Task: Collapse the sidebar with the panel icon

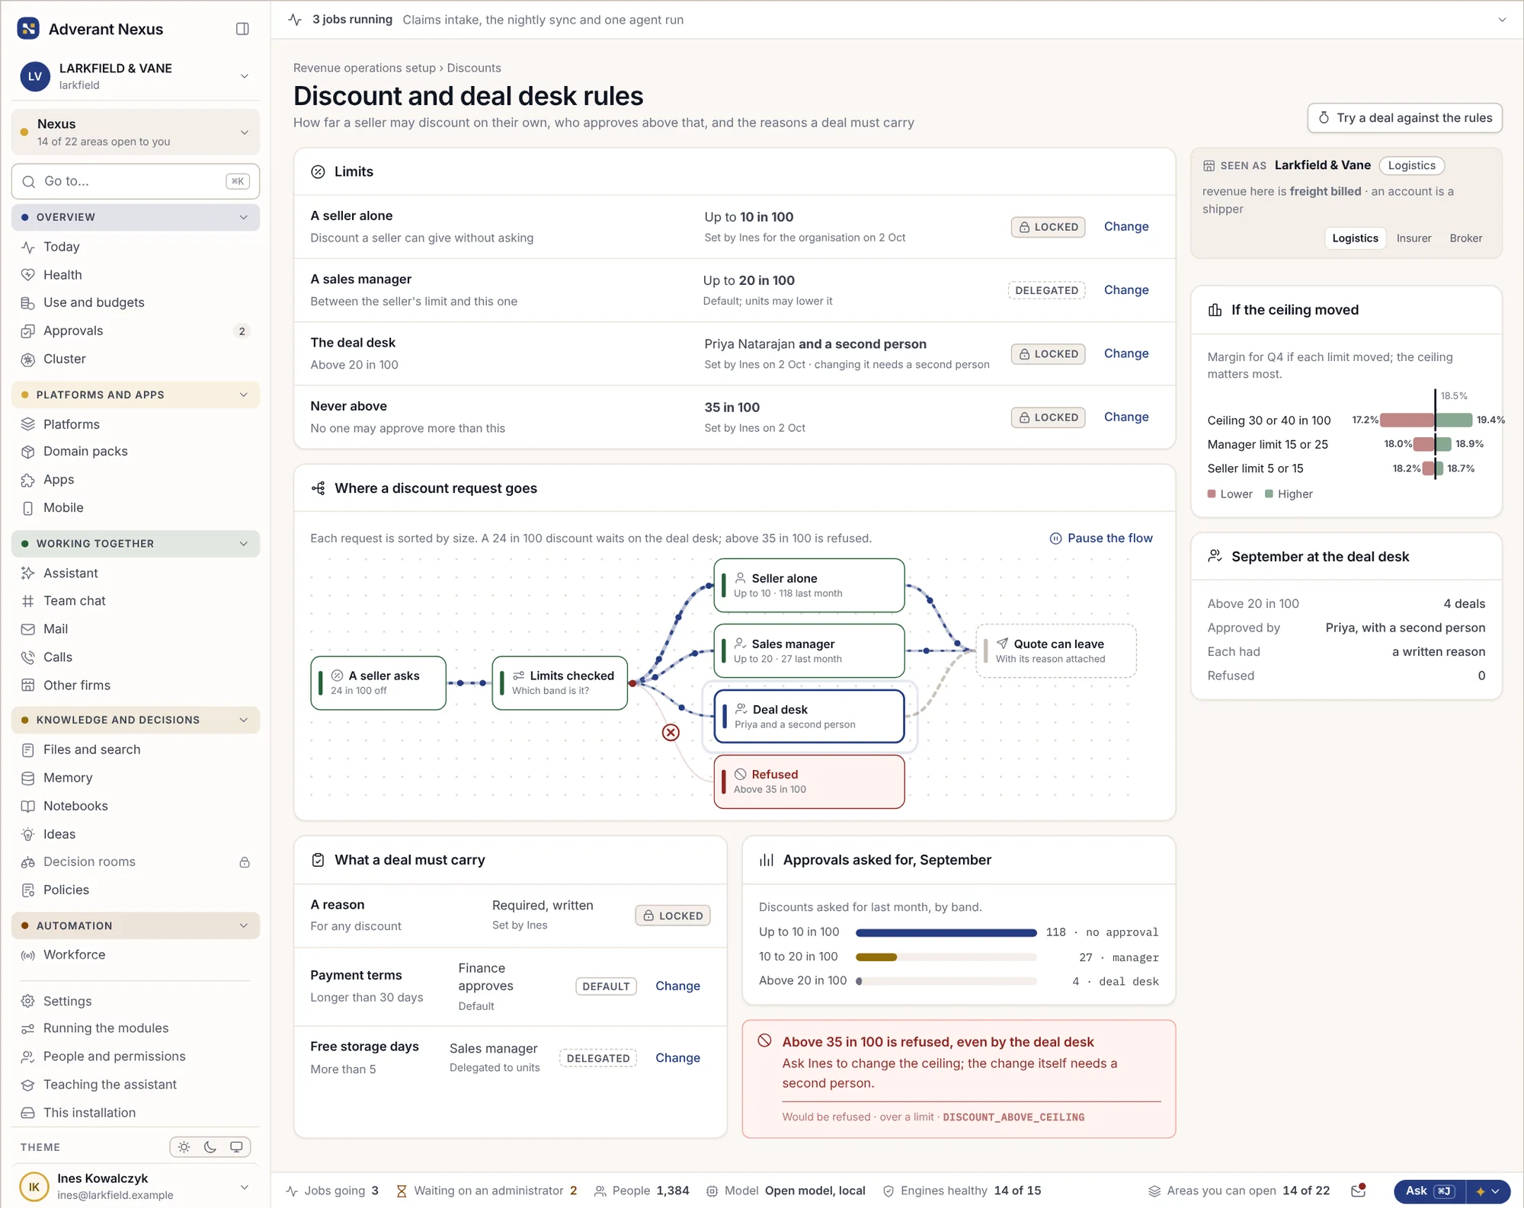Action: click(242, 29)
